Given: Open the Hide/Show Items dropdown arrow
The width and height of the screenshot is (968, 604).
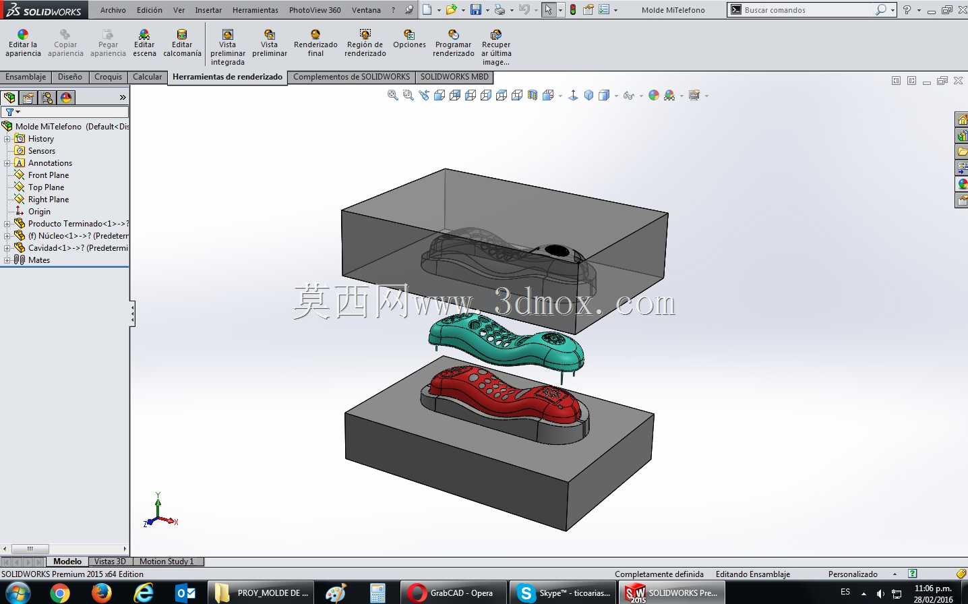Looking at the screenshot, I should click(640, 96).
